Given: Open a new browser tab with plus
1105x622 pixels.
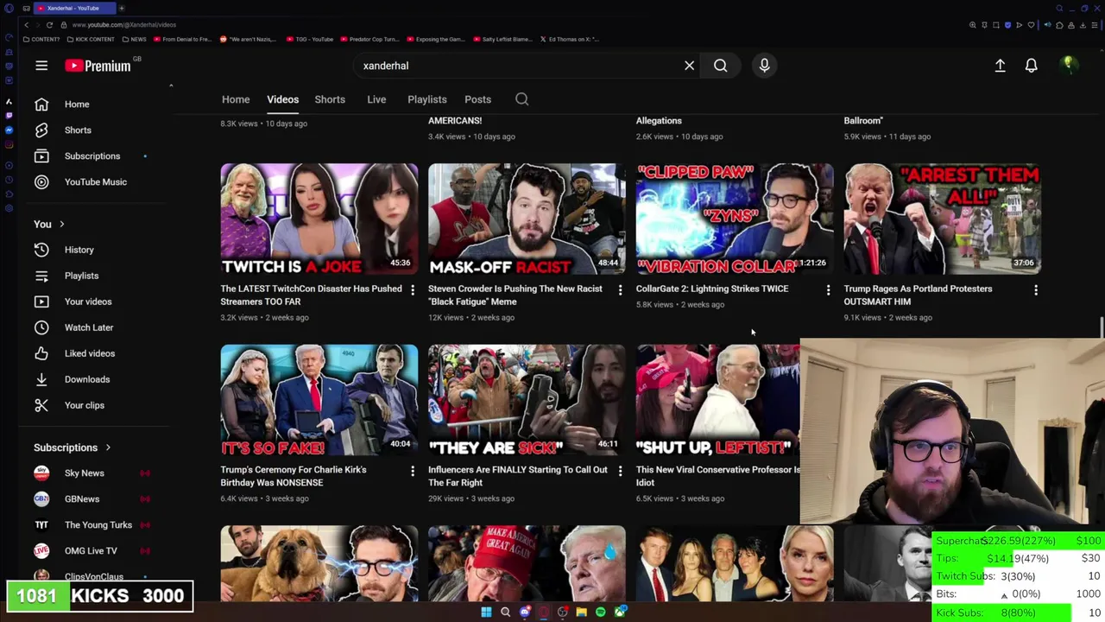Looking at the screenshot, I should coord(121,8).
